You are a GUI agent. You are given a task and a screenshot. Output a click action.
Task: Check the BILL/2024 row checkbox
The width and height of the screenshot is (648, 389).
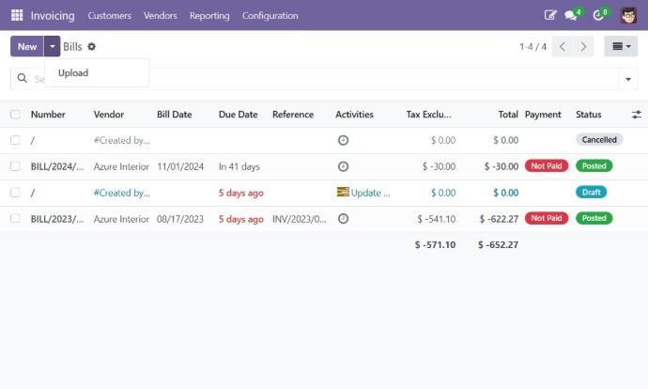[15, 166]
